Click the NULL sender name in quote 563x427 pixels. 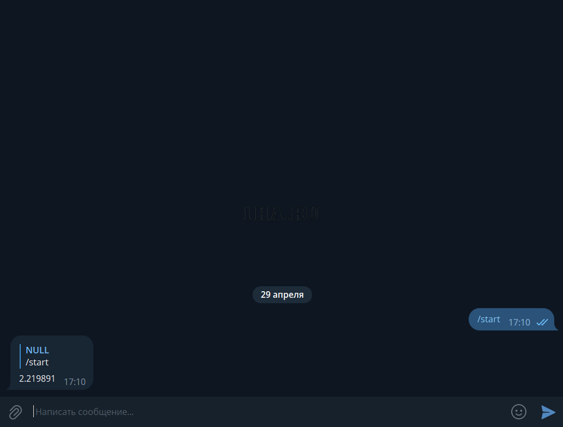(37, 350)
